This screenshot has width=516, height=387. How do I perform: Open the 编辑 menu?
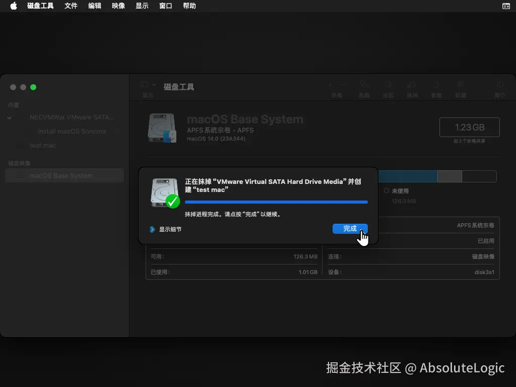pos(94,6)
